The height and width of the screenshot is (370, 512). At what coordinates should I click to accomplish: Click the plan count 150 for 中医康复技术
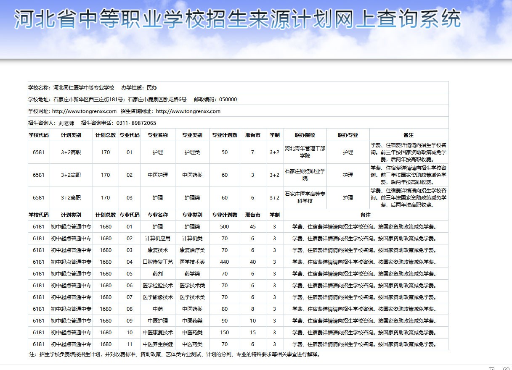[x=225, y=333]
